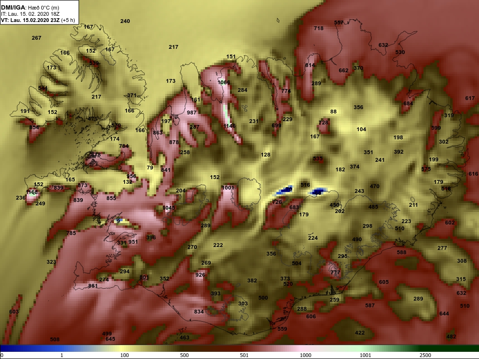Click the 684 map value
The height and width of the screenshot is (359, 479).
click(408, 103)
